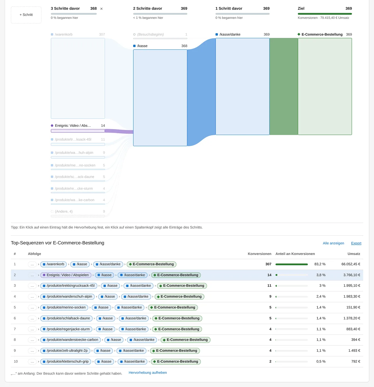Viewport: 374px width, 387px height.
Task: Open the 2 Schritte davor column header
Action: pos(160,13)
